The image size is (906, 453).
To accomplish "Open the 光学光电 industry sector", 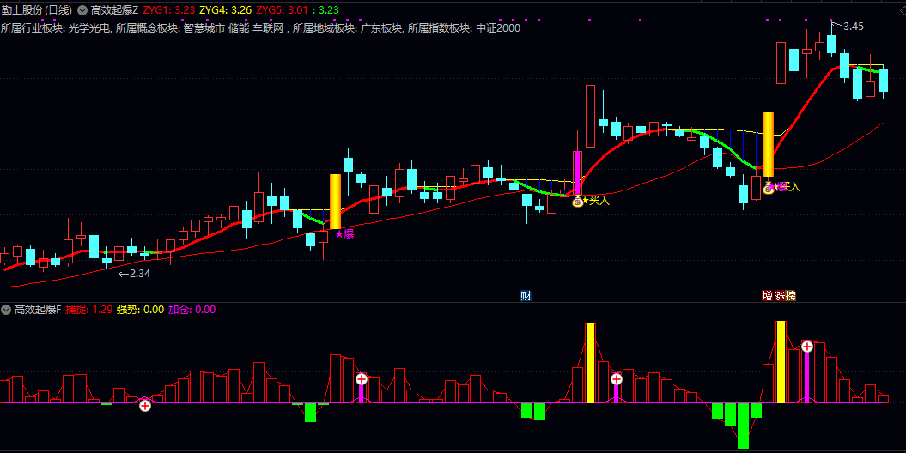I will click(x=89, y=27).
